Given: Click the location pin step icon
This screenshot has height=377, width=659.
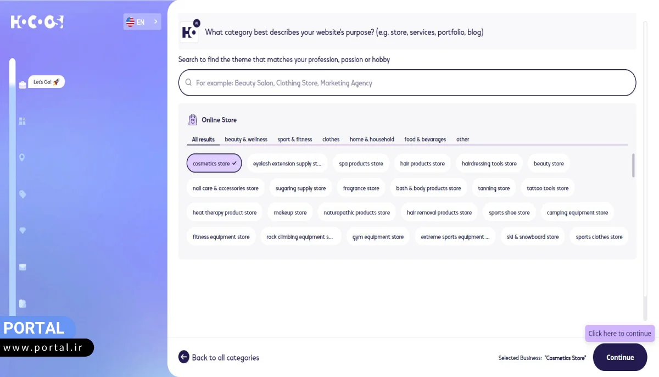Looking at the screenshot, I should pos(22,158).
